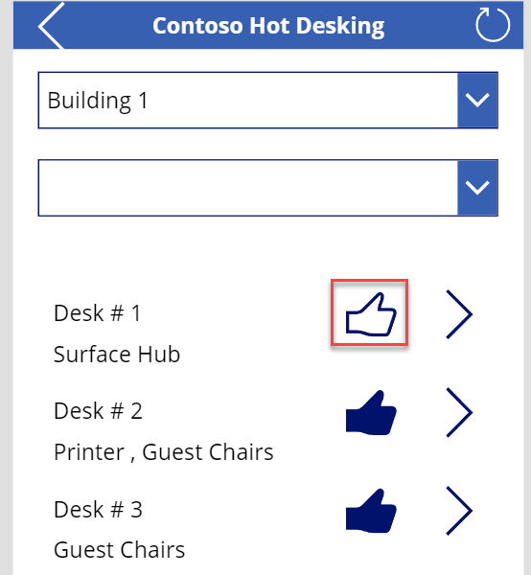
Task: Go back using the header back arrow
Action: coord(52,26)
